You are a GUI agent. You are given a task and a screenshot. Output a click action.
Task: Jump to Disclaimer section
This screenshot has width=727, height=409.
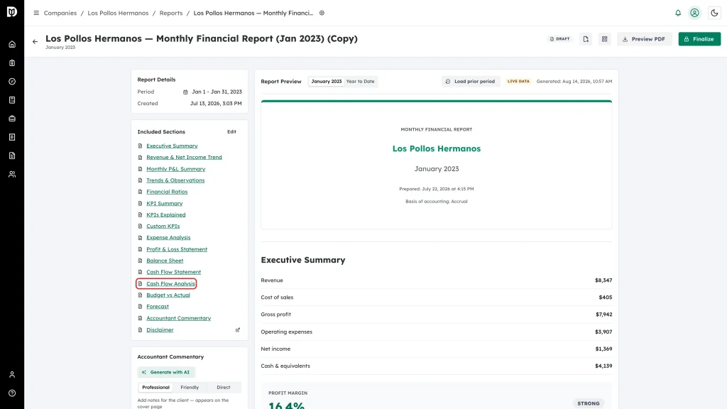160,330
